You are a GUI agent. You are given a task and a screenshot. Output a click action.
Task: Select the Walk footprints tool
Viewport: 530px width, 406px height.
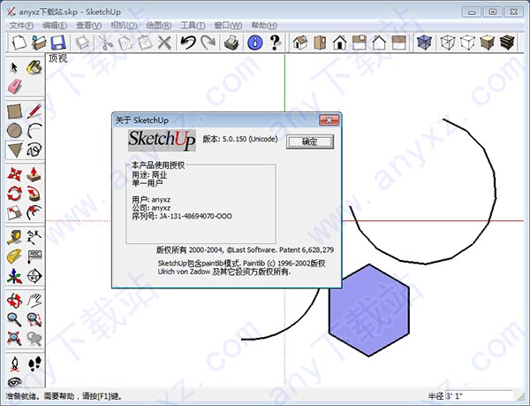click(x=34, y=364)
